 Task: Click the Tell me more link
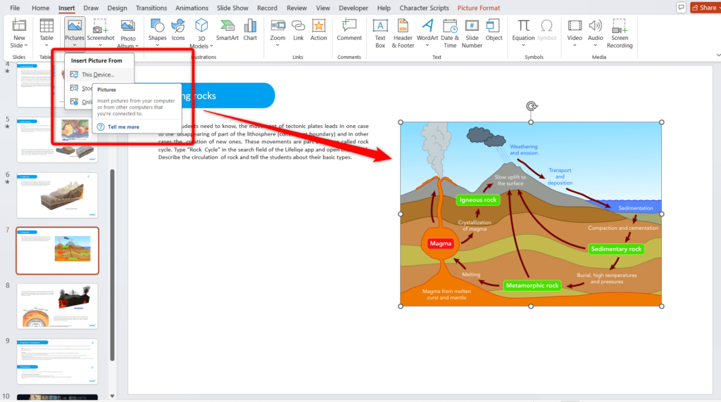click(123, 127)
